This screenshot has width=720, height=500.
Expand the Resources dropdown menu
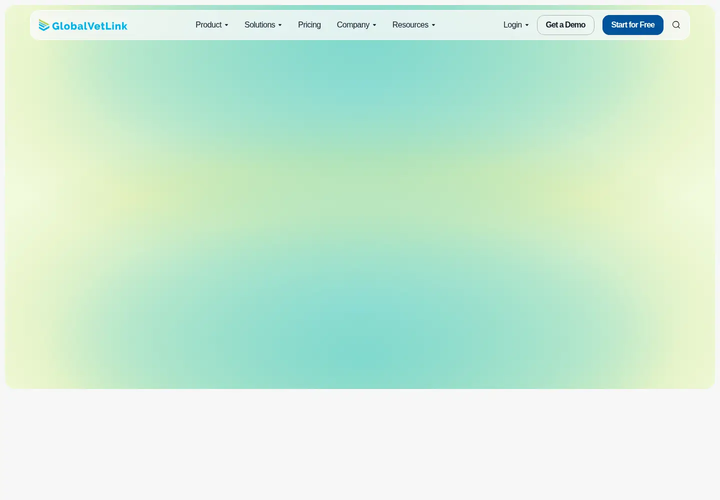tap(413, 25)
